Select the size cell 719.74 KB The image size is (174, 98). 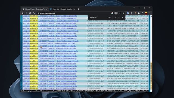[x=144, y=28]
